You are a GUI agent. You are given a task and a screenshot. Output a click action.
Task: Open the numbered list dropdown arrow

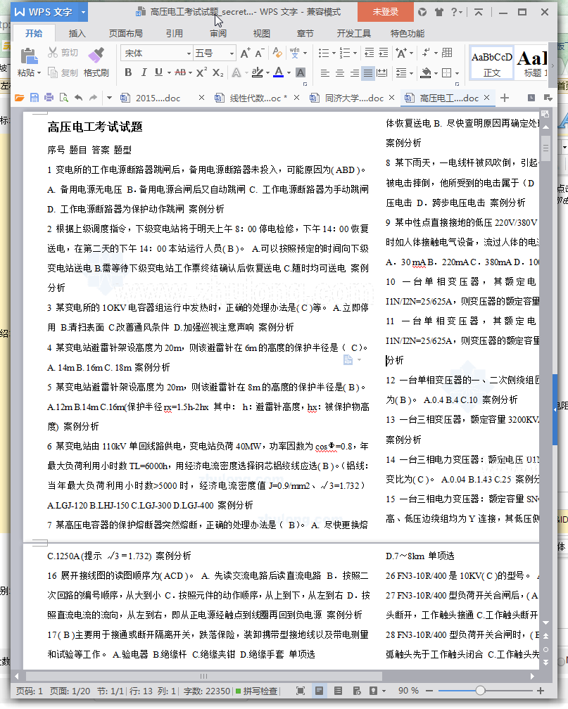pos(355,53)
